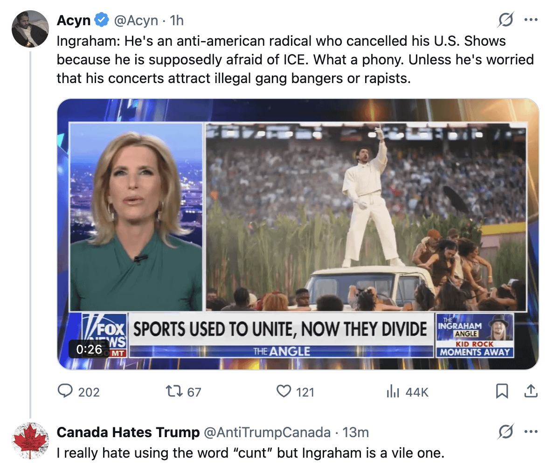Repost Acyn's post using the retweet icon
Screen dimensions: 554x474
174,391
